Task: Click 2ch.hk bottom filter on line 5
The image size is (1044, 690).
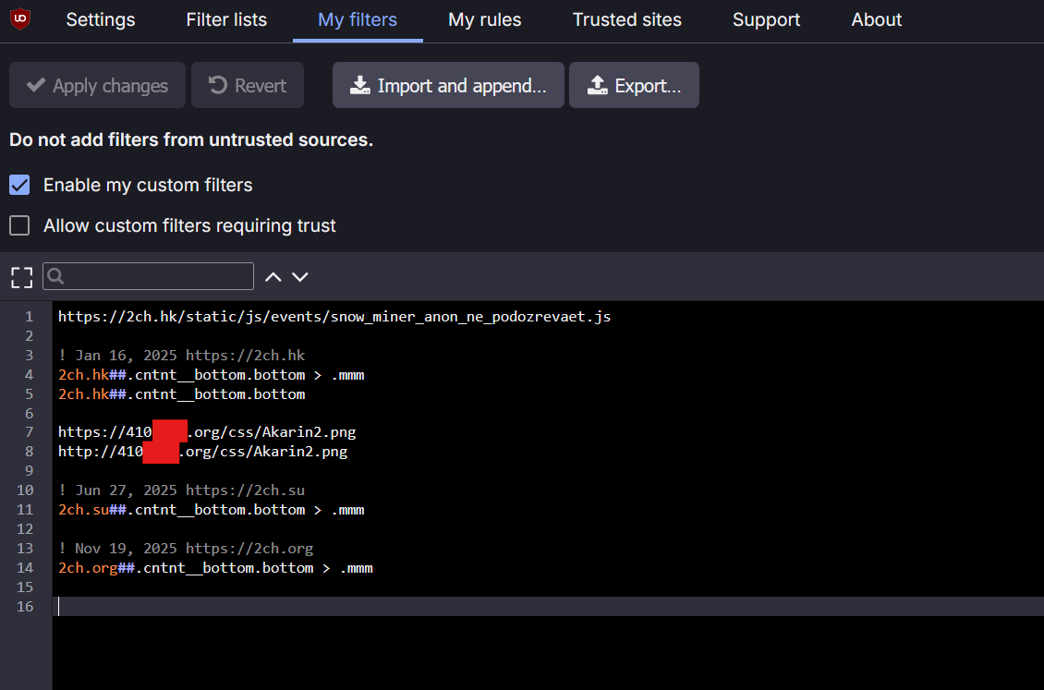Action: point(181,393)
